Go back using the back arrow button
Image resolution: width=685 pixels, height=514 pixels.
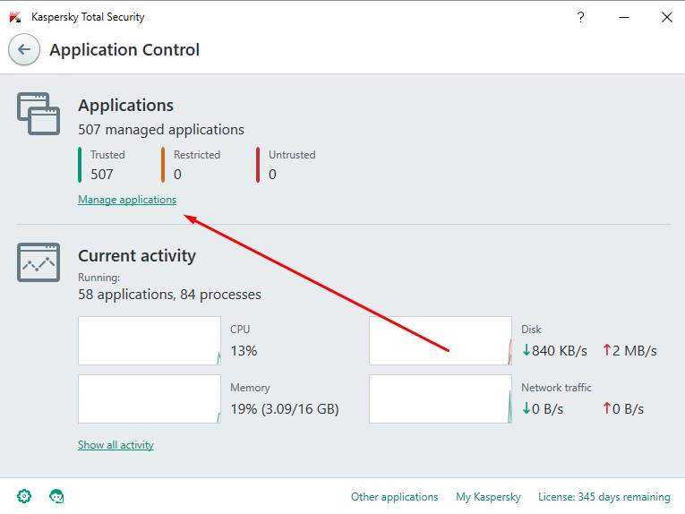coord(24,49)
